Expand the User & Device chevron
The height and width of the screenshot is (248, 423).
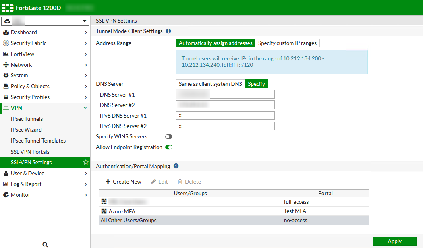[x=86, y=174]
